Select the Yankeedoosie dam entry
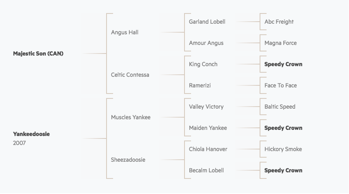 click(31, 134)
